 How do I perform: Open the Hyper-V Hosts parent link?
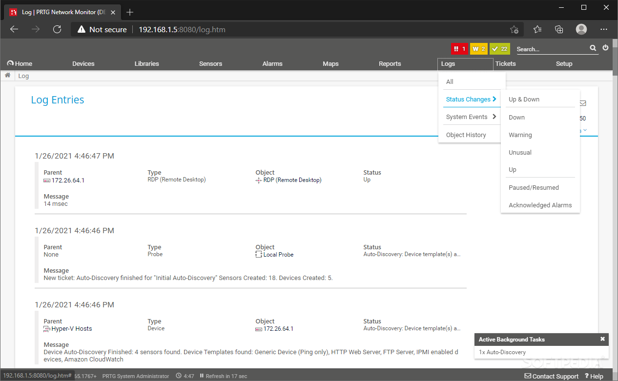pyautogui.click(x=72, y=329)
